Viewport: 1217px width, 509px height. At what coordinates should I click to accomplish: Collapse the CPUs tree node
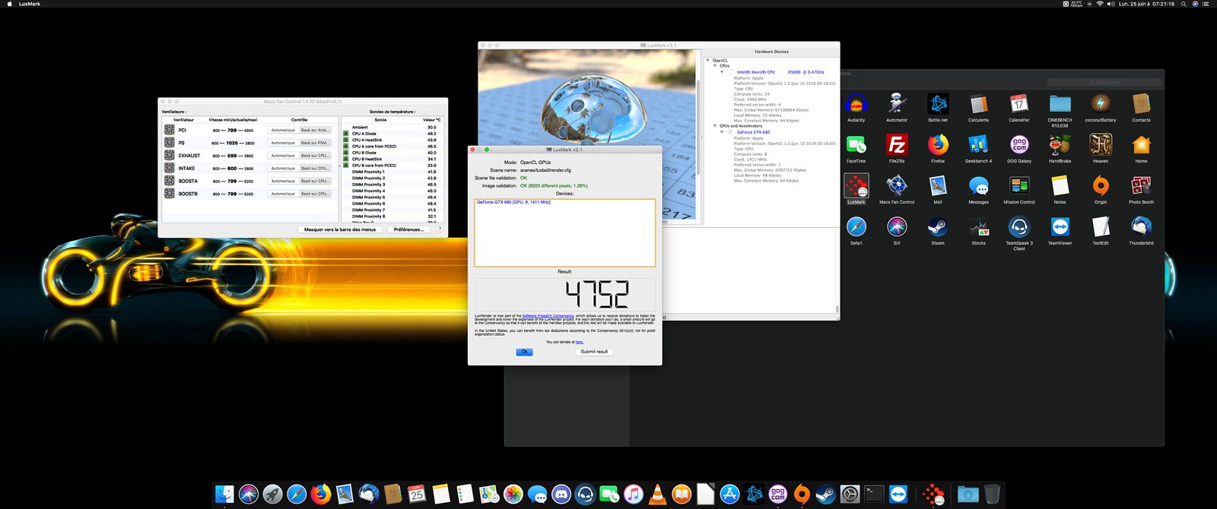(715, 66)
